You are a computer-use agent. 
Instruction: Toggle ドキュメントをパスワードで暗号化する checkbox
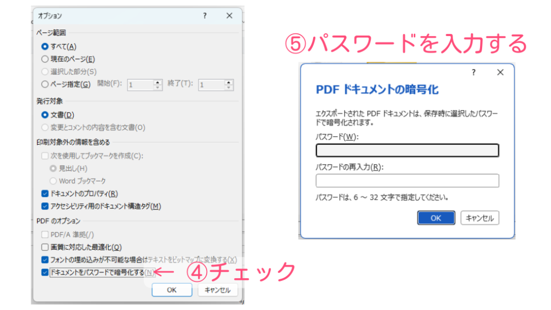coord(45,273)
